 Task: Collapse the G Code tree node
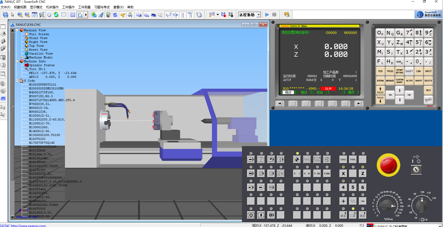pyautogui.click(x=17, y=81)
